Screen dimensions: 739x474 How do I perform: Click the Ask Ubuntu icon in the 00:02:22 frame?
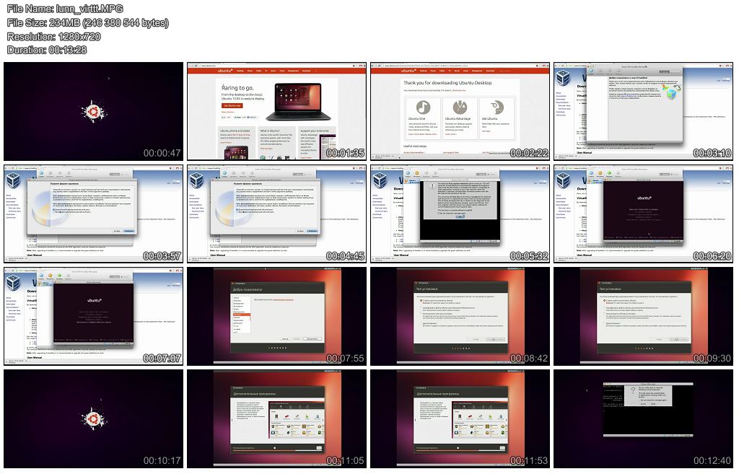(497, 107)
